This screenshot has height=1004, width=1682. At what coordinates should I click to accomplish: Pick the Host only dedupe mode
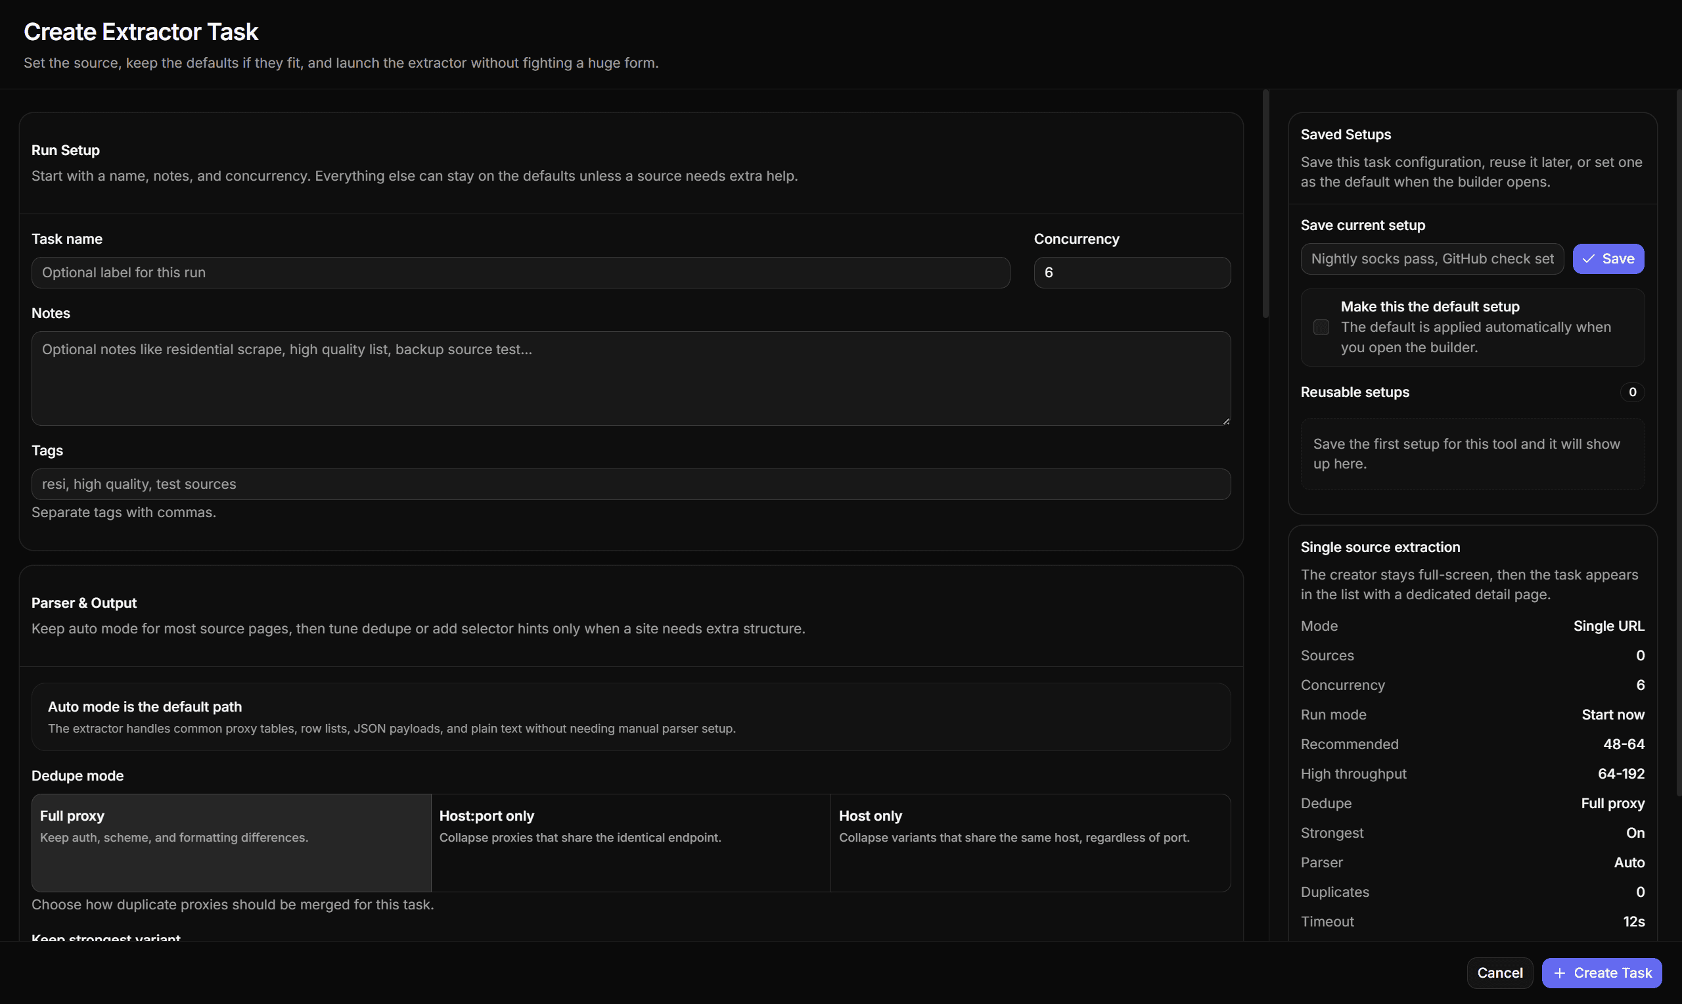[x=1030, y=842]
